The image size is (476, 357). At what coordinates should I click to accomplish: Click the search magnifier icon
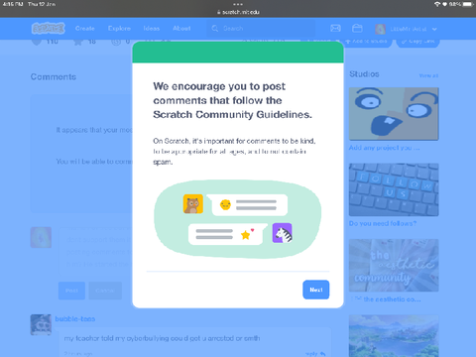(x=215, y=29)
